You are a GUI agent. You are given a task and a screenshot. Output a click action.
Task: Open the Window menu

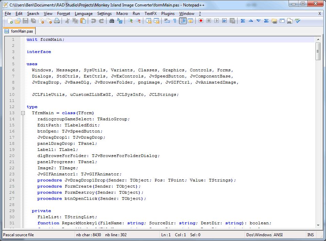187,14
